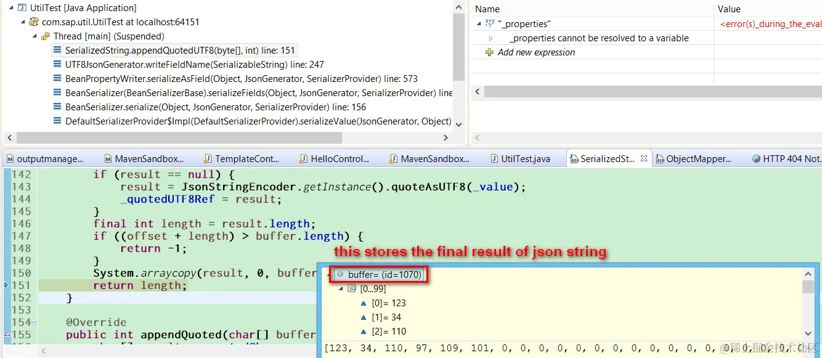Click the suspended Thread [main] icon
Screen dimensions: 822x358
pos(46,36)
